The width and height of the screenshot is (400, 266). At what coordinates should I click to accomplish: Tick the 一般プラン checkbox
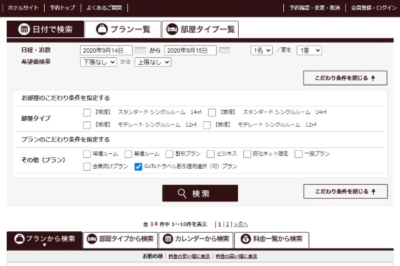299,154
